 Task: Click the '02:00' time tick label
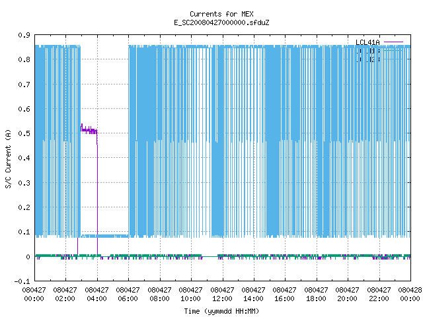pyautogui.click(x=65, y=299)
